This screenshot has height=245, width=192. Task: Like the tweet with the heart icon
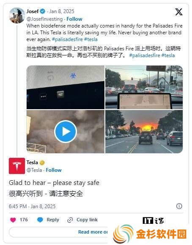13,220
